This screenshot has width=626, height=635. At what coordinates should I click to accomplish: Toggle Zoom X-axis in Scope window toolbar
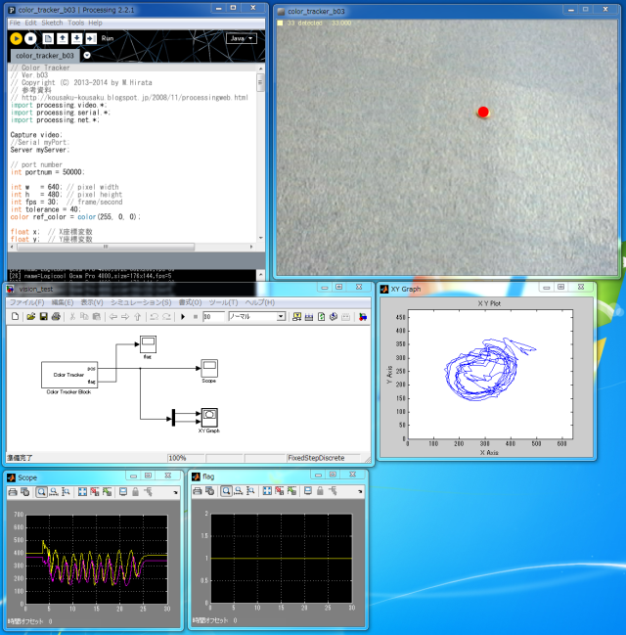point(54,492)
